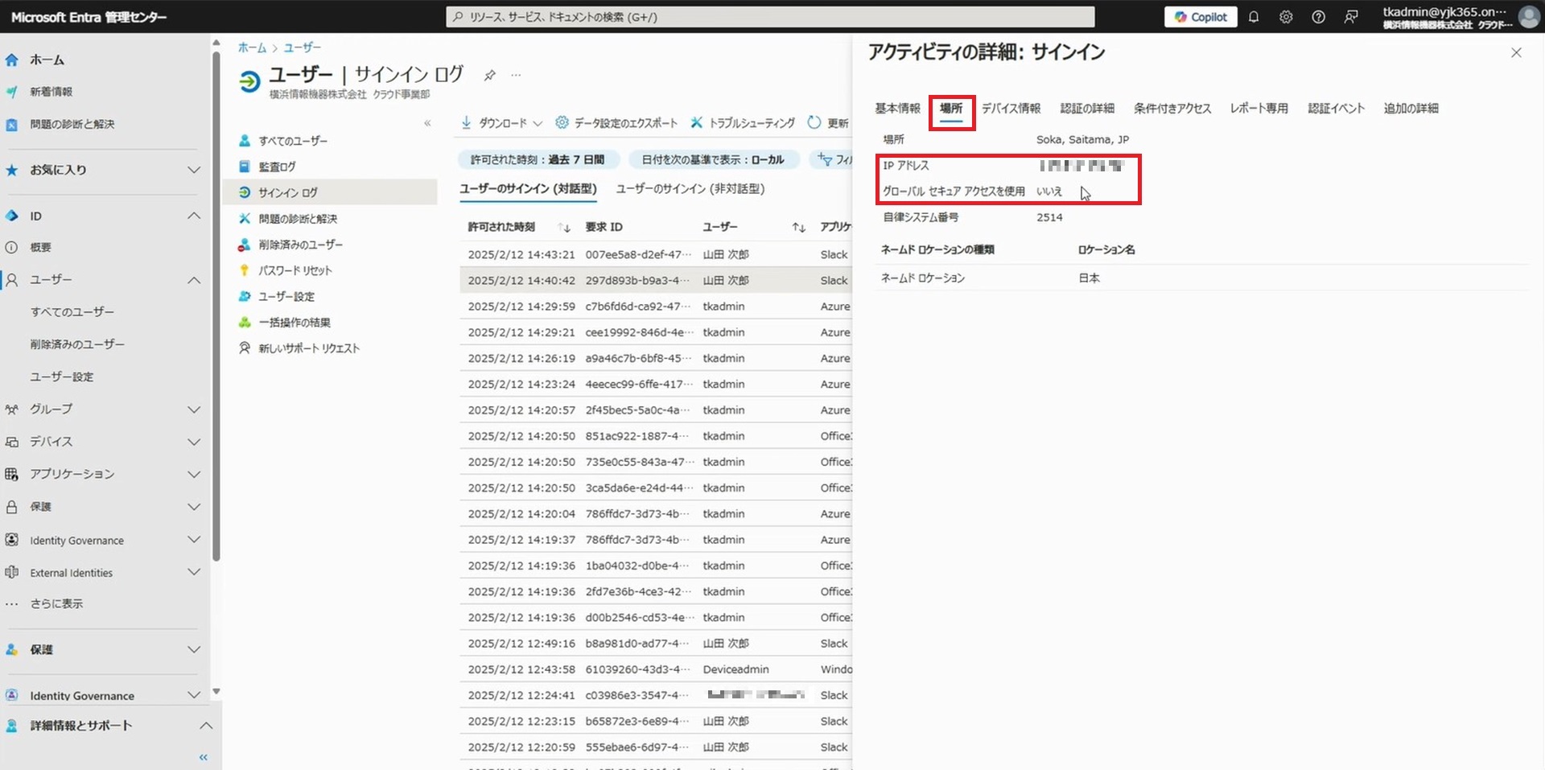Open パスワード リセット in the submenu
The height and width of the screenshot is (770, 1545).
295,270
